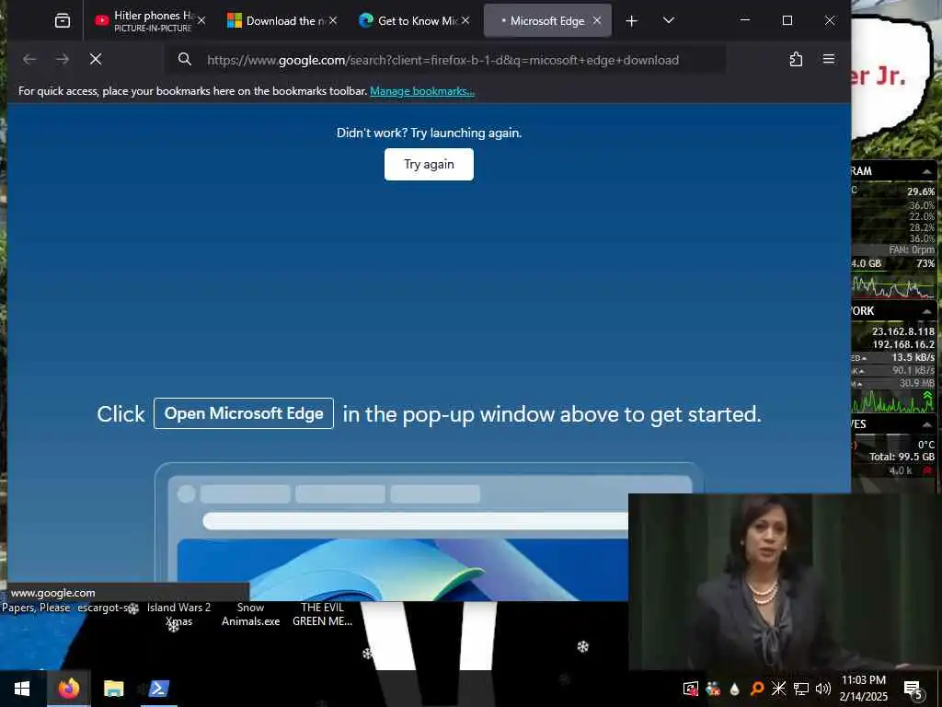Open the network tray icon
This screenshot has width=942, height=707.
click(x=801, y=689)
